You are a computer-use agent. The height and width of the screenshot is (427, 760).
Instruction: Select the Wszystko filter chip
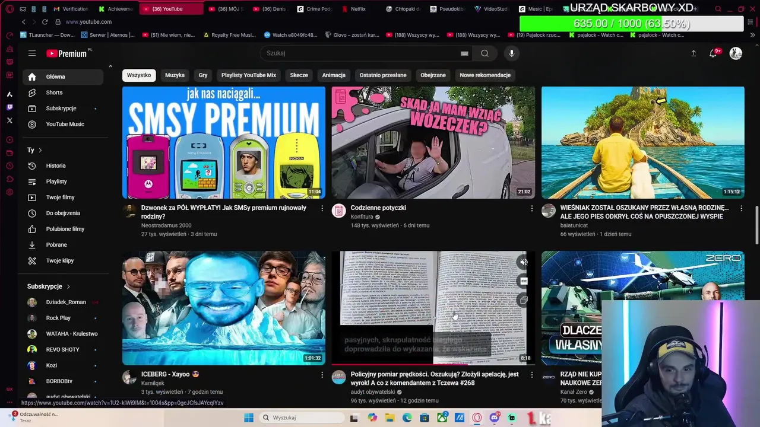139,75
